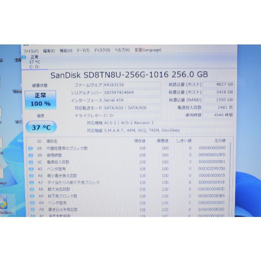Select the 代替処理済のブロック数 row
Image resolution: width=261 pixels, height=261 pixels.
pos(128,148)
